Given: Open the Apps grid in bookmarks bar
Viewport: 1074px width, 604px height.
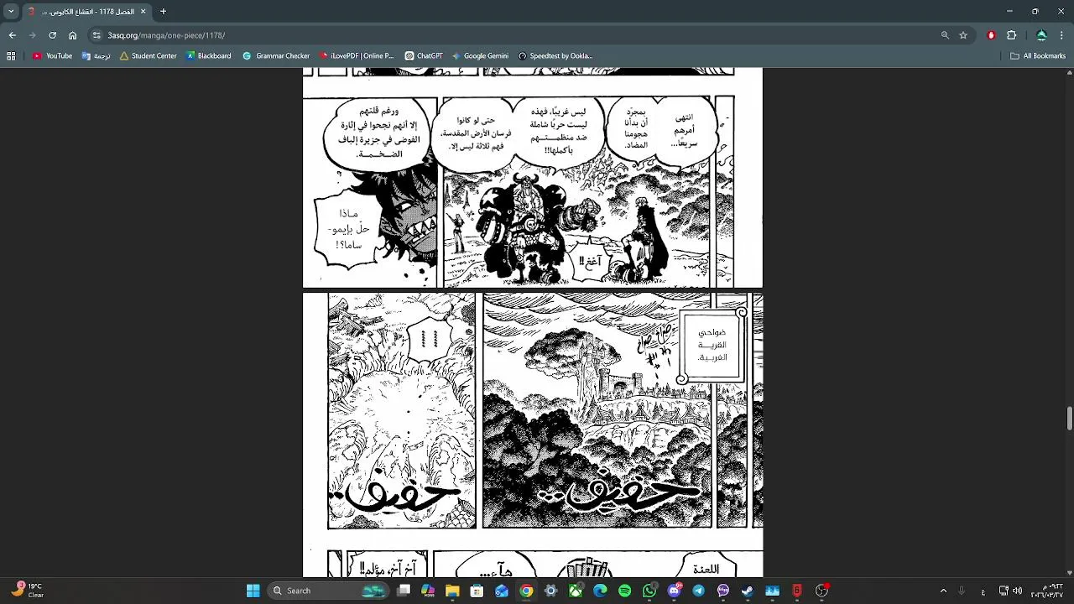Looking at the screenshot, I should click(x=11, y=56).
